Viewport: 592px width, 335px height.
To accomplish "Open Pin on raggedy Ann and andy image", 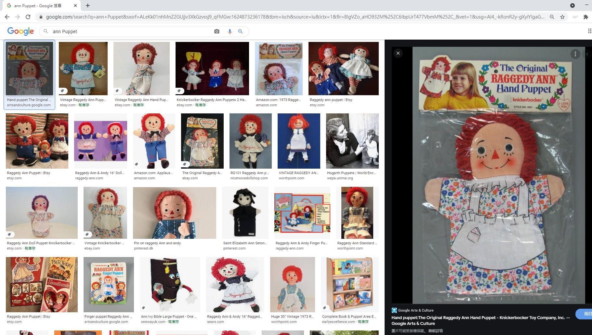I will [x=175, y=213].
